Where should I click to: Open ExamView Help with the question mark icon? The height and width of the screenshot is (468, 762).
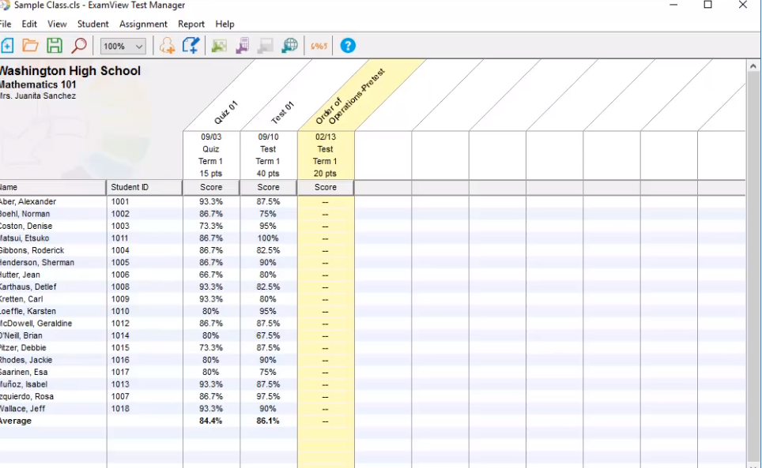coord(348,46)
